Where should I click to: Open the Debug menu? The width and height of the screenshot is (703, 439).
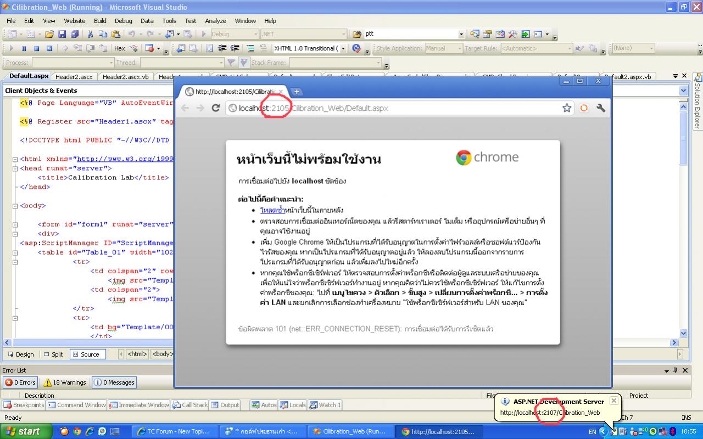(124, 21)
